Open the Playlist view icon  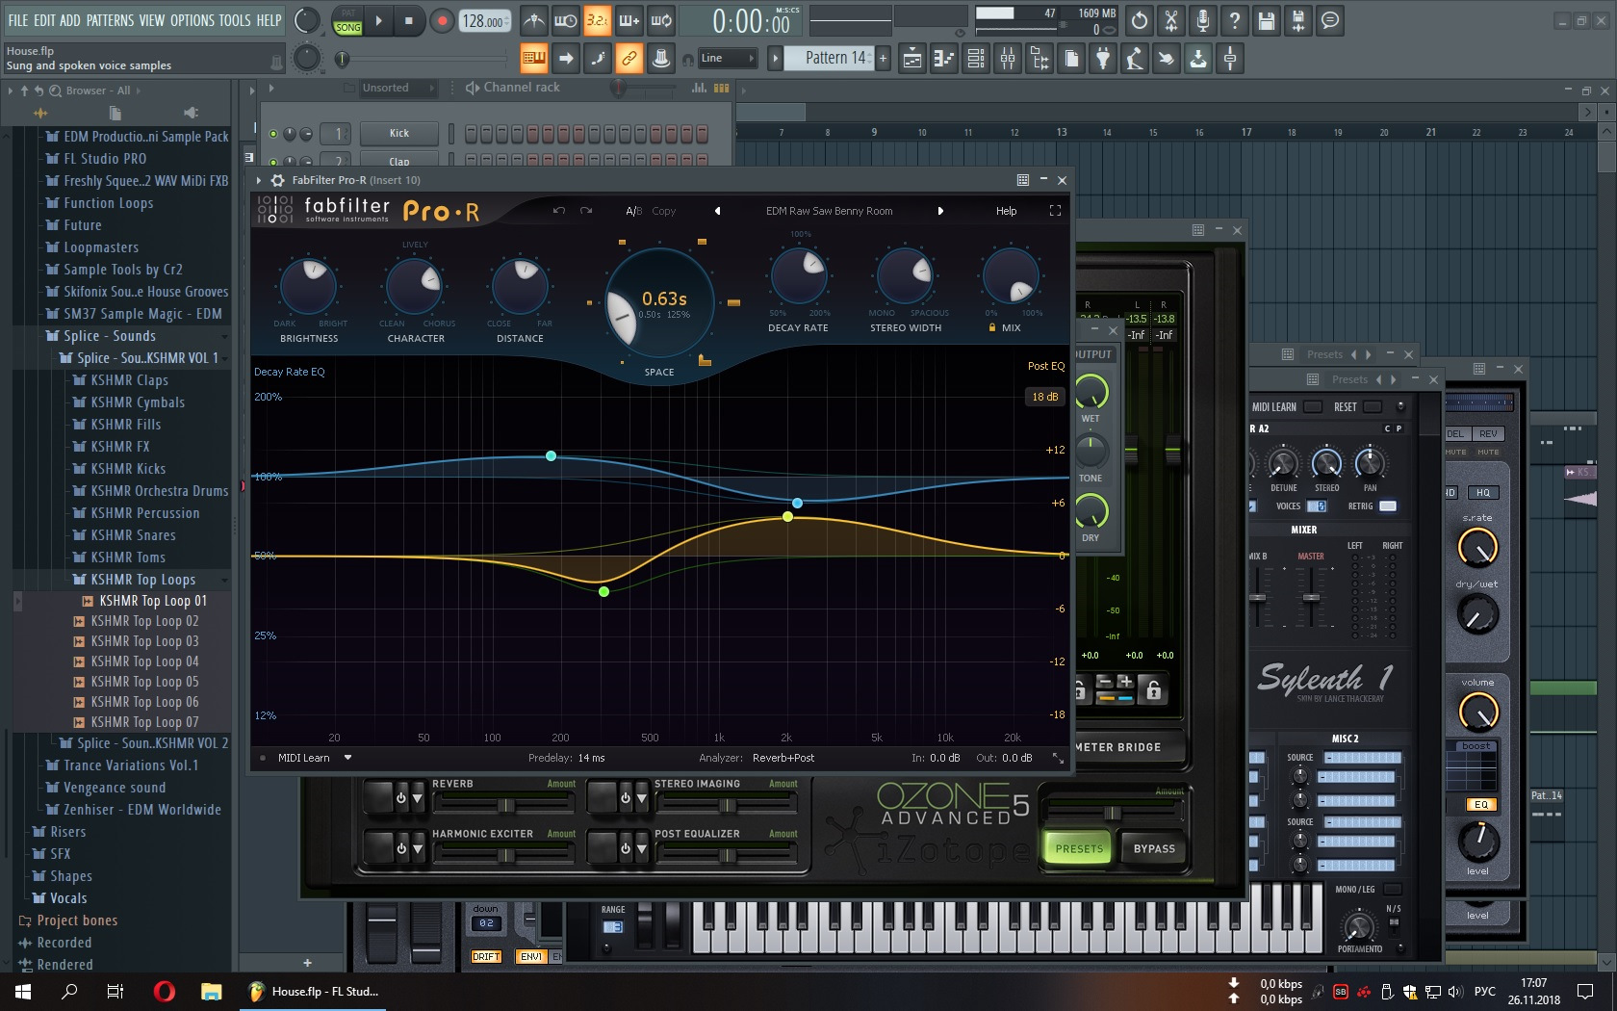pos(912,59)
